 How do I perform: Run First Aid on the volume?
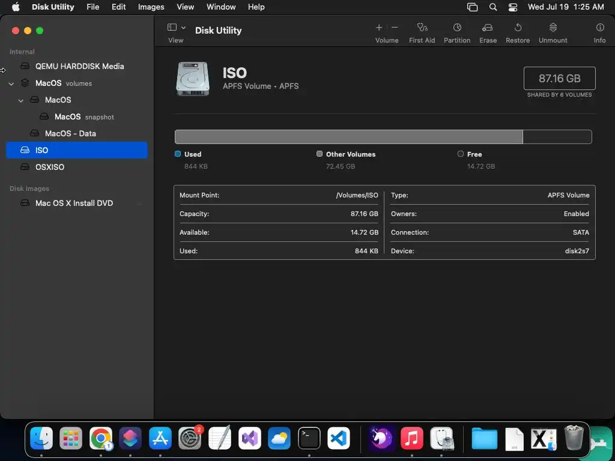click(x=422, y=28)
